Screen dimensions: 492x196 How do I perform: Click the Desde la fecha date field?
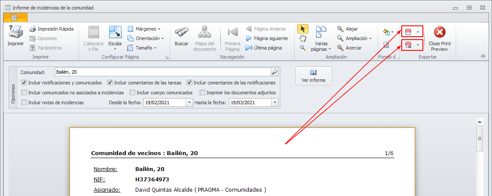(x=165, y=103)
